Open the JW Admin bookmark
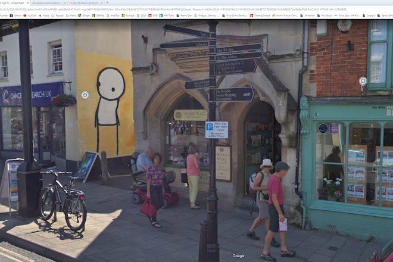Viewport: 393px width, 262px height. point(306,15)
